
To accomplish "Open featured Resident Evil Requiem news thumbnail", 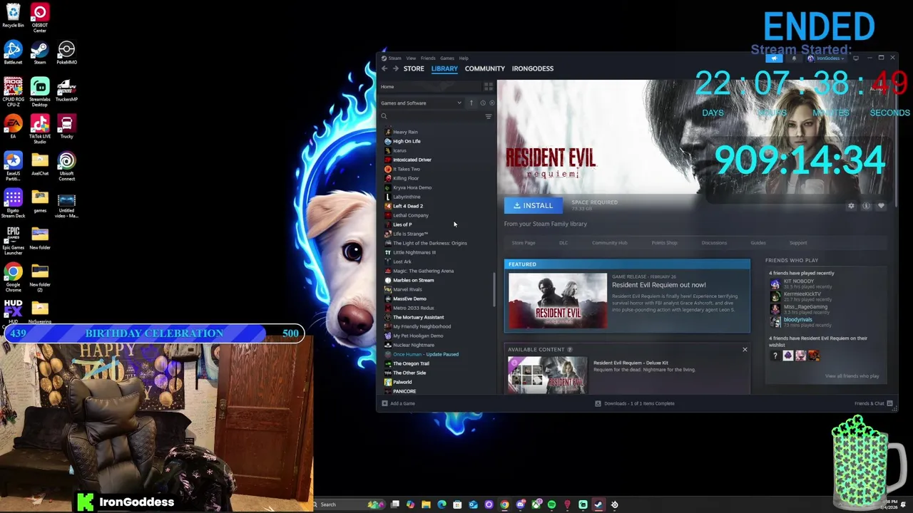I will point(557,301).
